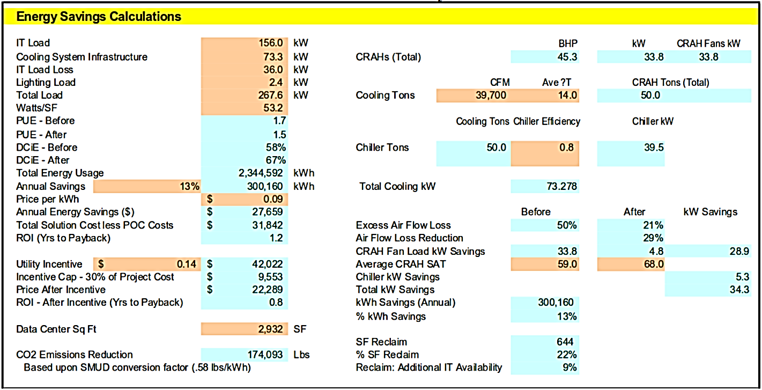Click the CO2 Emissions Reduction value 174,093

245,355
